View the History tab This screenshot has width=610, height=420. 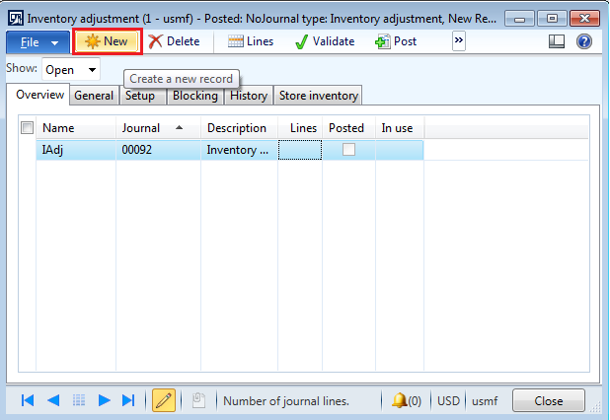pyautogui.click(x=249, y=96)
